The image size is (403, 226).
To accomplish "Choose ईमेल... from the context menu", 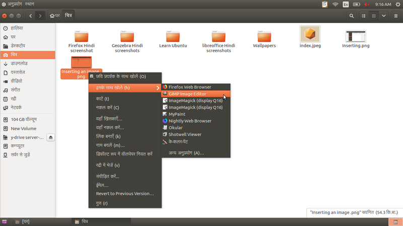I will (x=125, y=185).
